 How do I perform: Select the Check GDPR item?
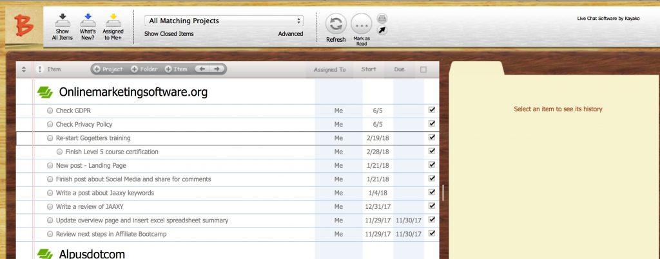[73, 111]
